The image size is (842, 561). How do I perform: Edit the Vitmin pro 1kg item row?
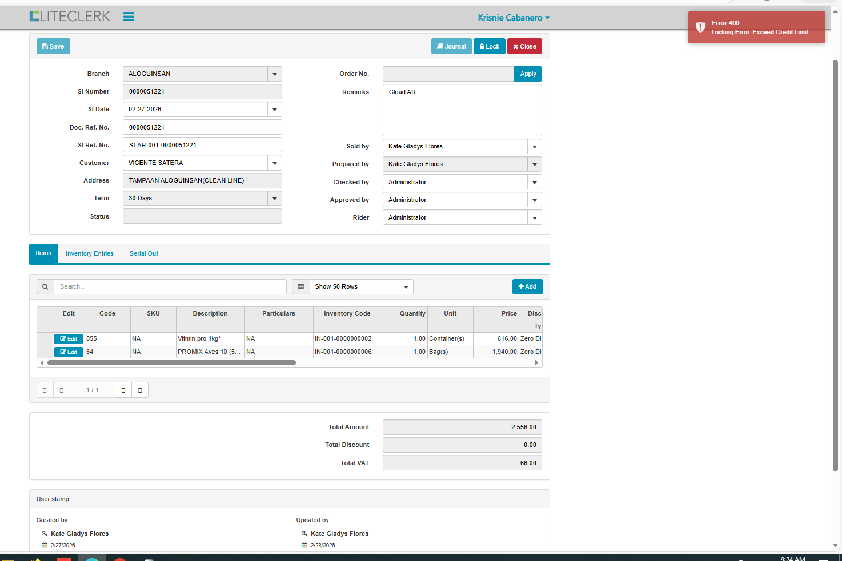coord(69,339)
